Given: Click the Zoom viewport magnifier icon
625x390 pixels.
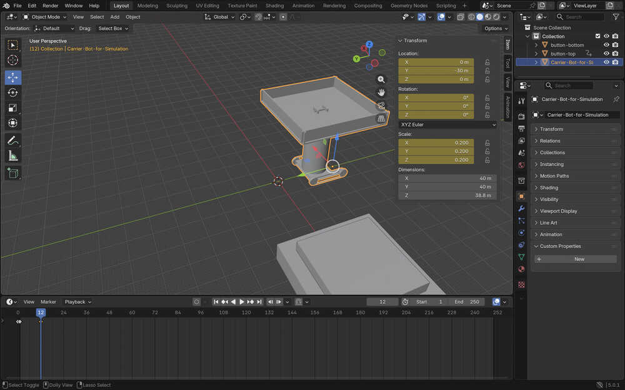Looking at the screenshot, I should [381, 79].
